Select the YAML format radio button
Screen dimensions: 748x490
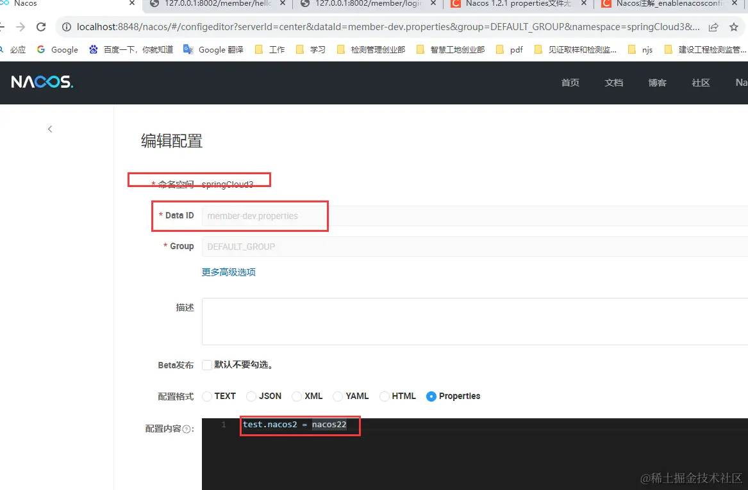point(338,396)
